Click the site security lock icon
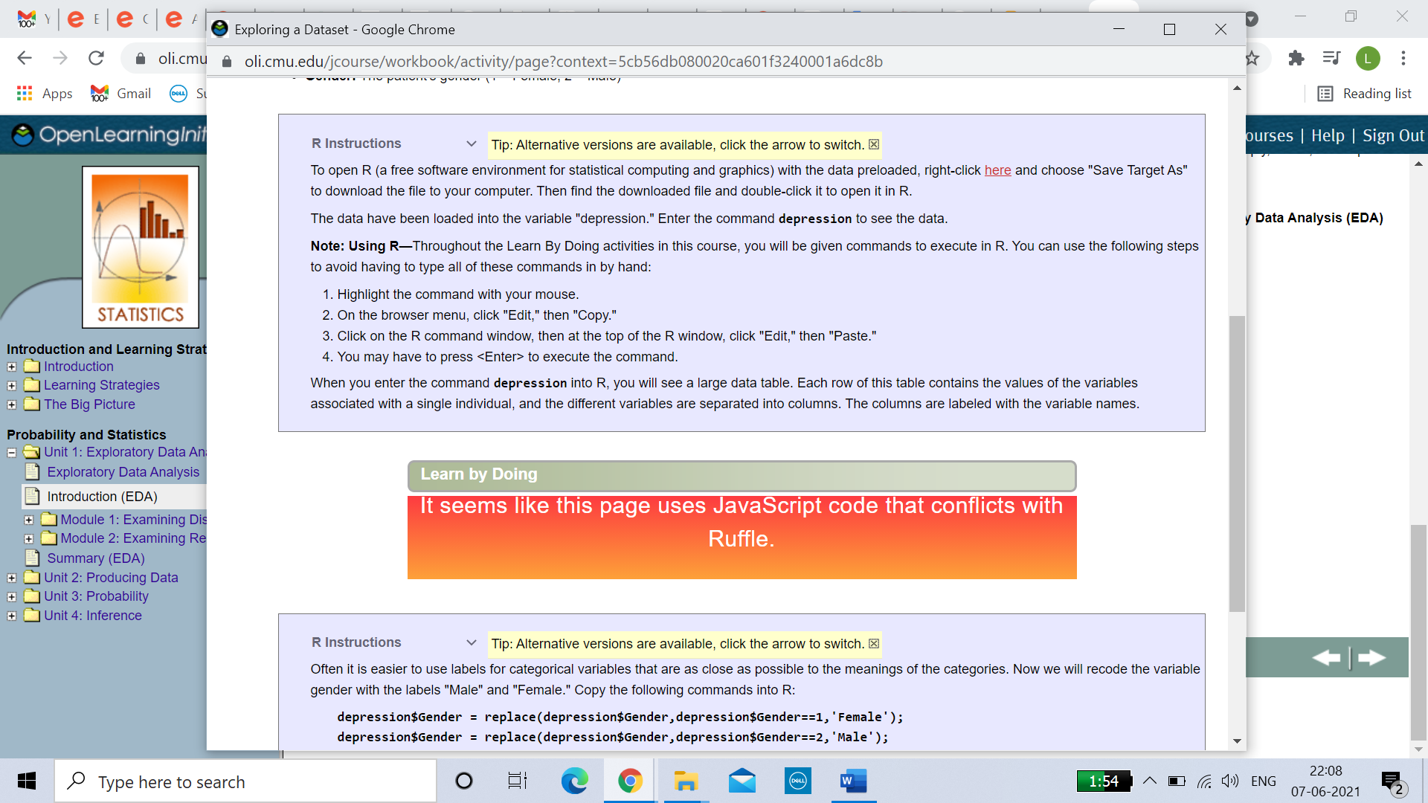This screenshot has width=1428, height=803. [x=228, y=61]
